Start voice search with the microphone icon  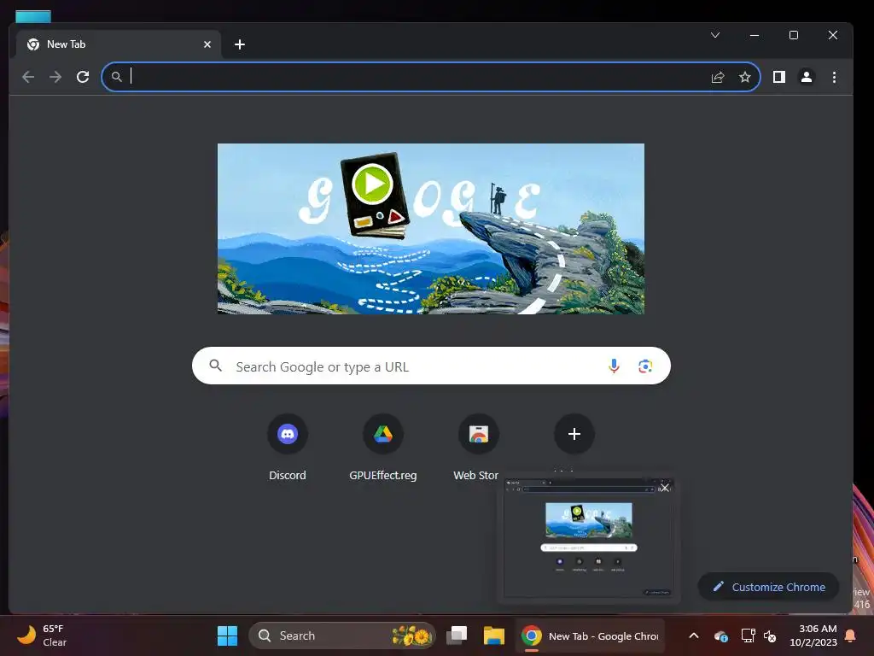[614, 366]
